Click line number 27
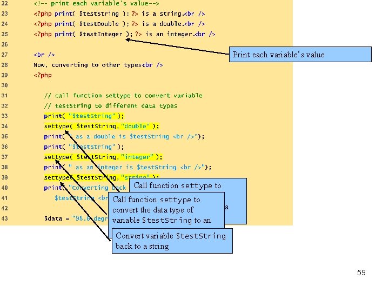The width and height of the screenshot is (389, 292). click(x=4, y=55)
